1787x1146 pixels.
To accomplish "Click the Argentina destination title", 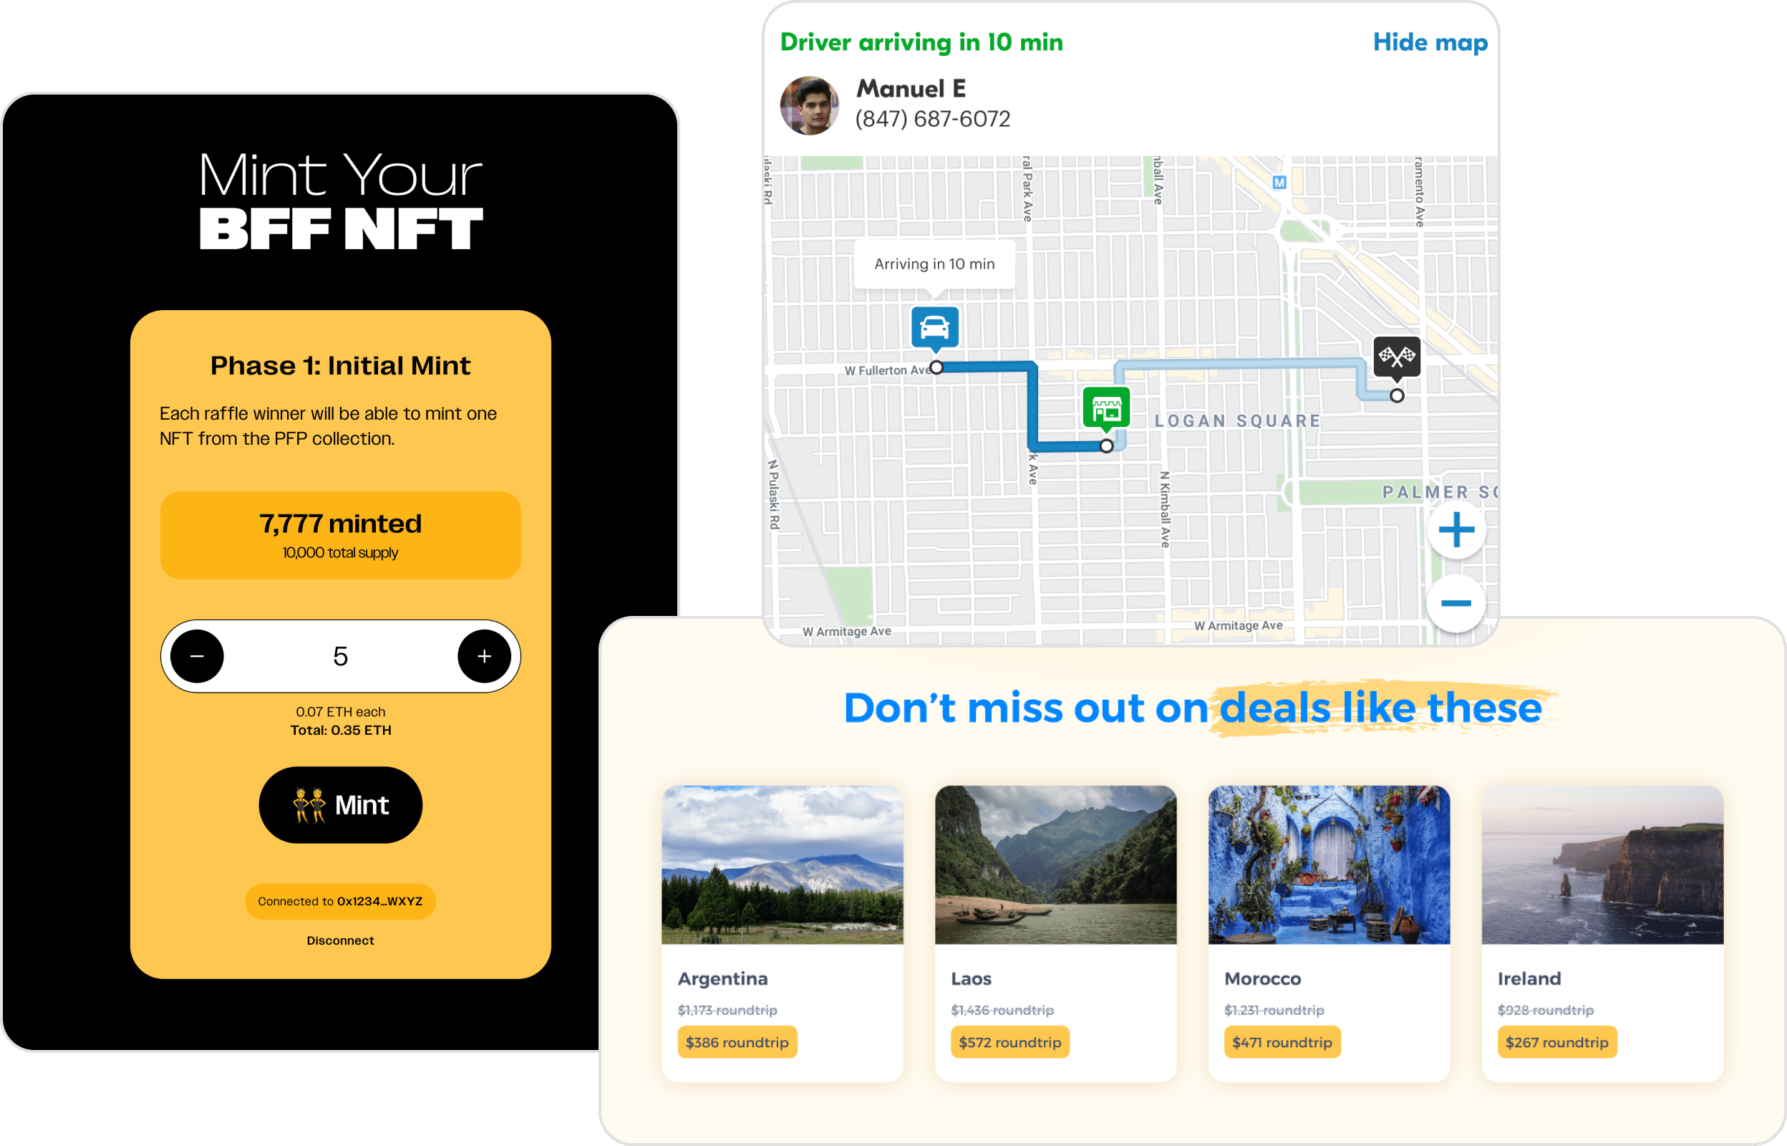I will [x=723, y=979].
